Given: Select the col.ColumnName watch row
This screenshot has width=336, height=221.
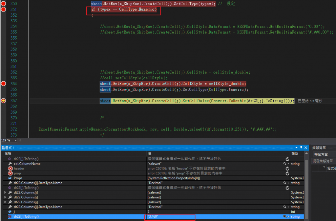Looking at the screenshot, I should pyautogui.click(x=152, y=164).
